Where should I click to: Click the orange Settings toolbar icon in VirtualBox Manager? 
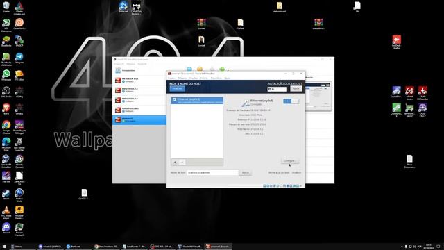click(200, 69)
